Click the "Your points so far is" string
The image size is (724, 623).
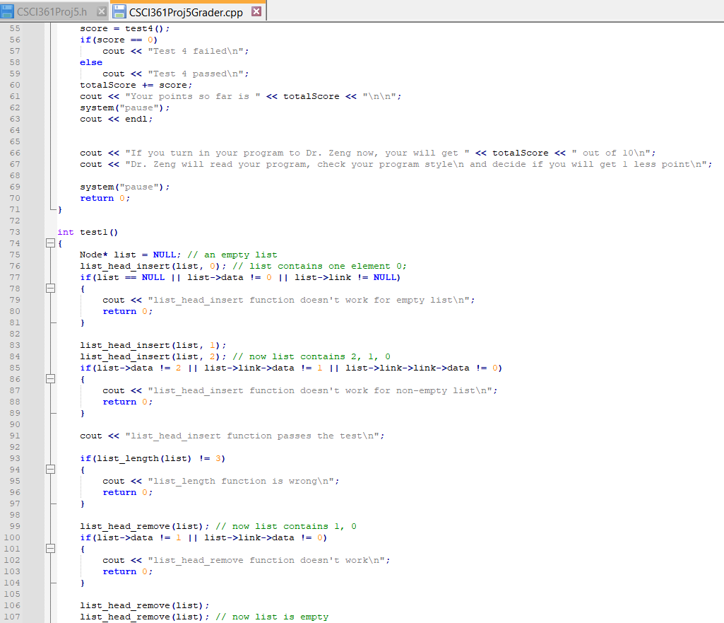coord(193,96)
